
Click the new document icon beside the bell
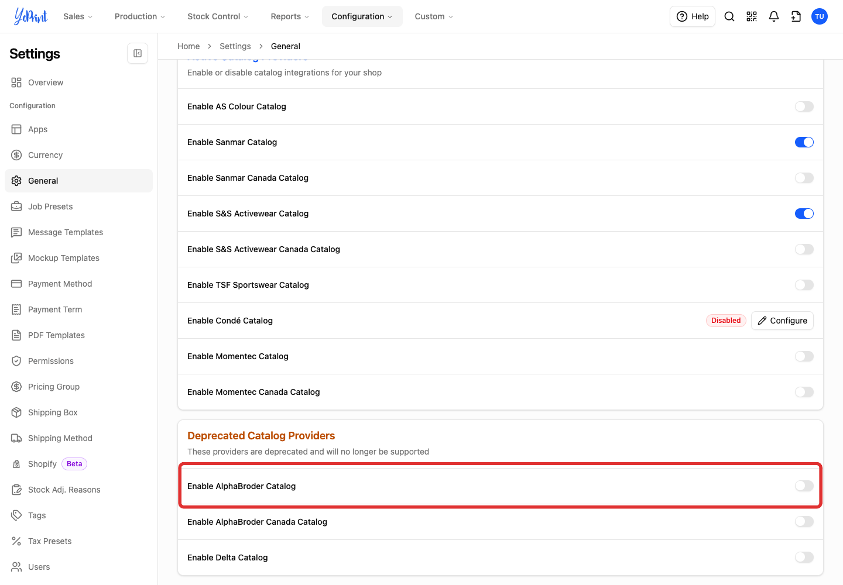click(x=796, y=16)
